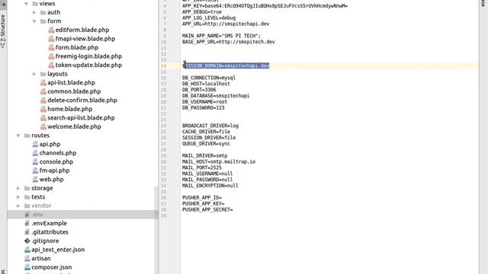Click the routes folder icon
The width and height of the screenshot is (488, 274).
coord(27,135)
